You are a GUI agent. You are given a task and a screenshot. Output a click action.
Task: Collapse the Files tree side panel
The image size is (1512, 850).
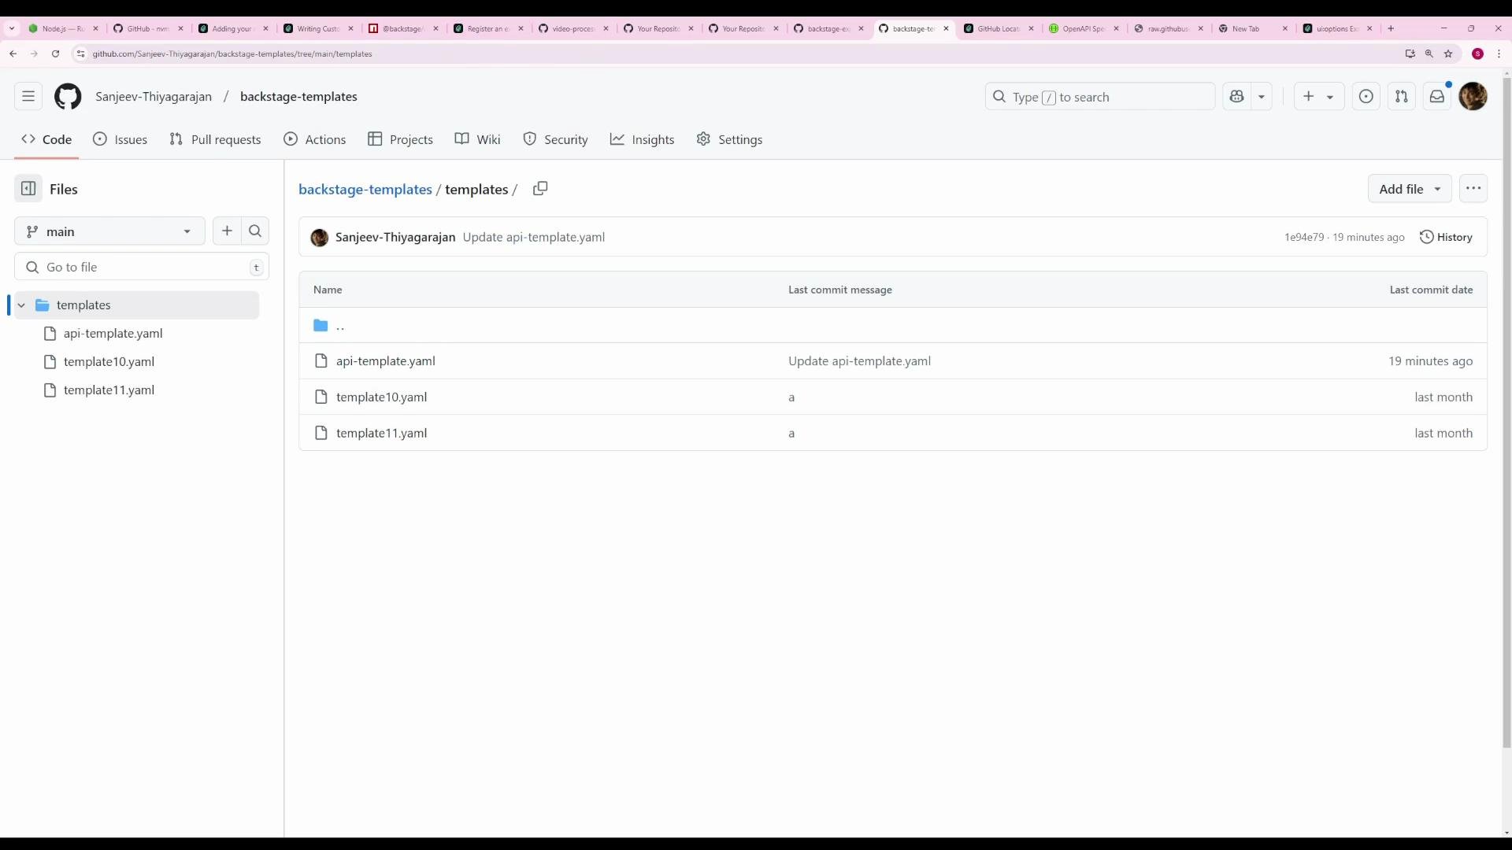tap(28, 189)
